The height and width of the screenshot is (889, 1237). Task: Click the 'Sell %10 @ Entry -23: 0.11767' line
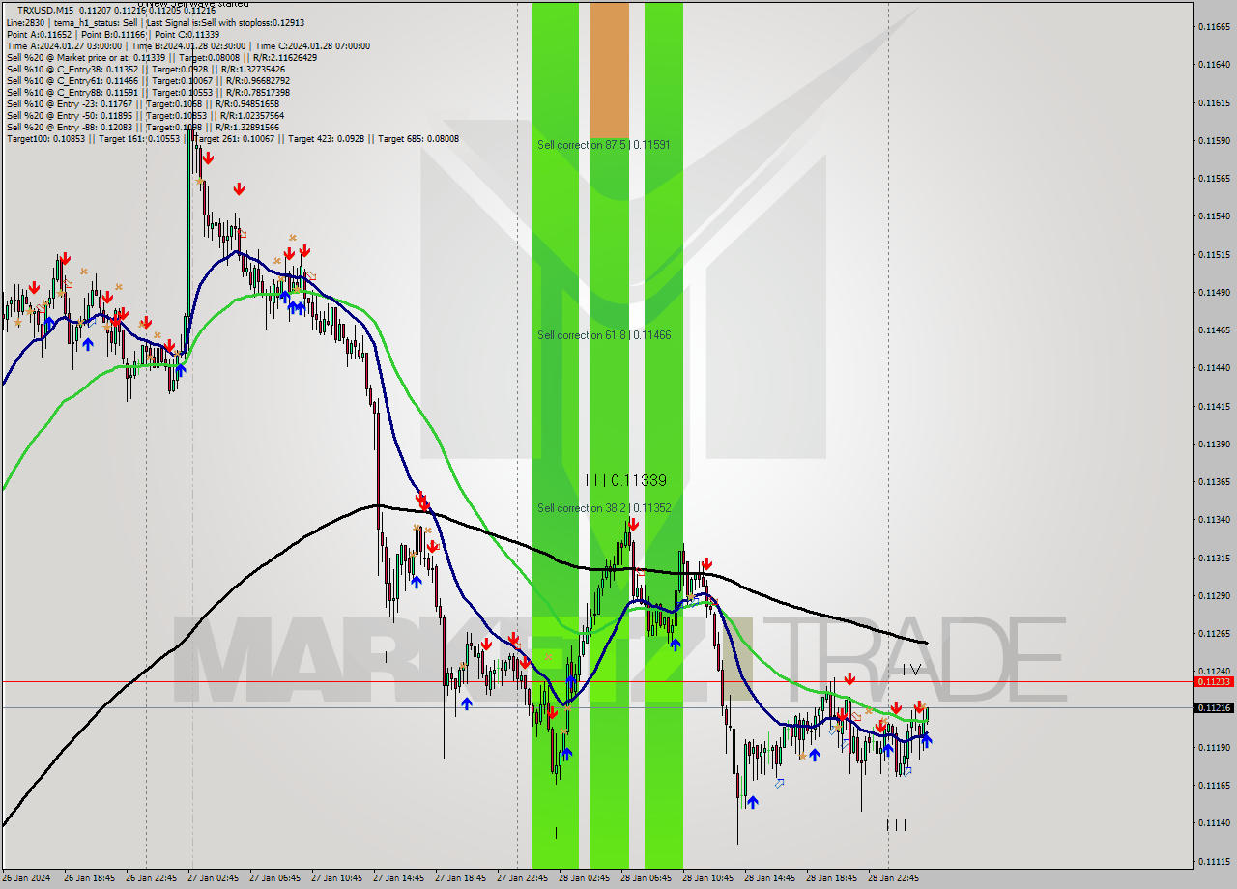click(143, 103)
